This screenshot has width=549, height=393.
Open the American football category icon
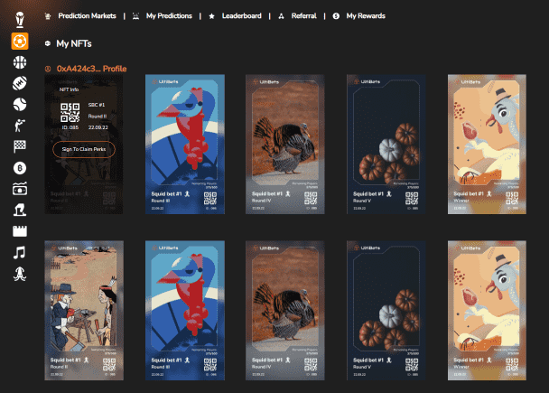(x=20, y=83)
